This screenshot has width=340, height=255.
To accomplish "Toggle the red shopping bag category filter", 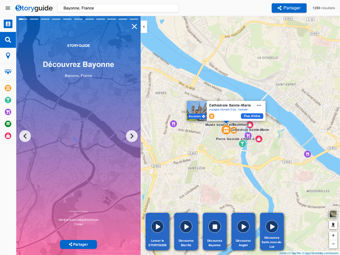I will tap(8, 136).
